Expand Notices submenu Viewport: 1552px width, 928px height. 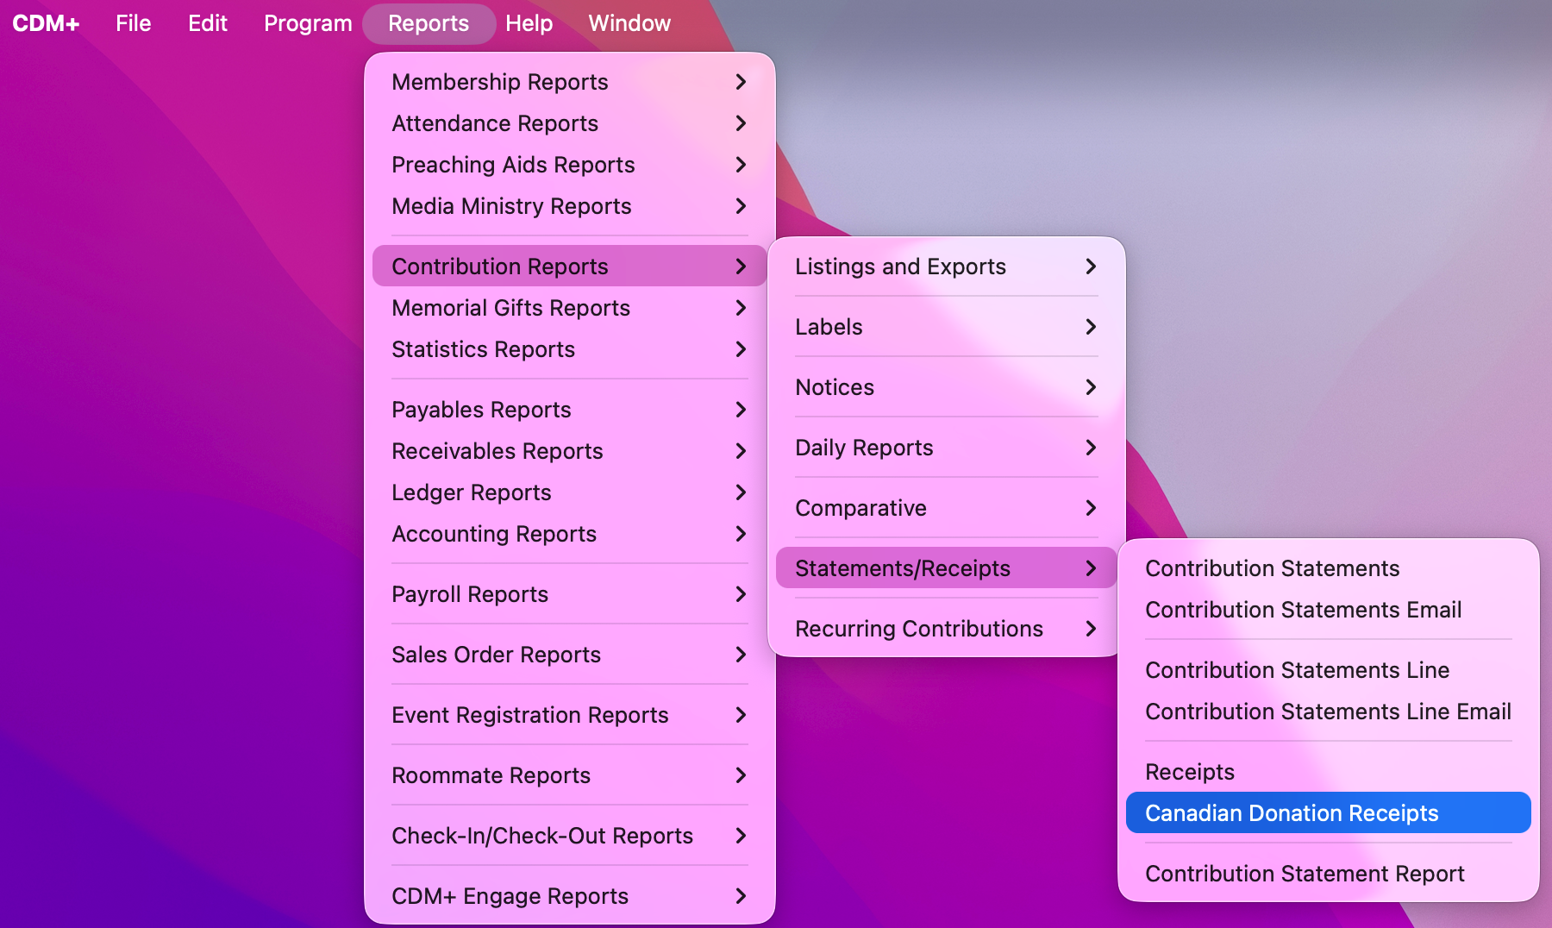946,387
